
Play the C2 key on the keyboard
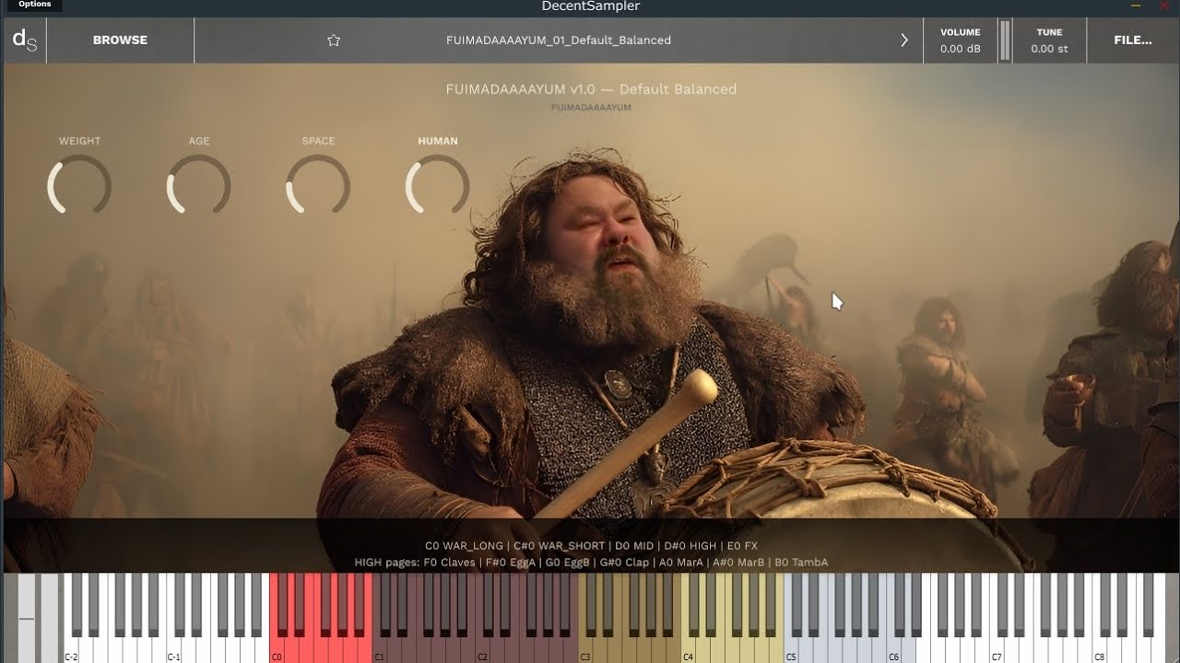pos(483,650)
